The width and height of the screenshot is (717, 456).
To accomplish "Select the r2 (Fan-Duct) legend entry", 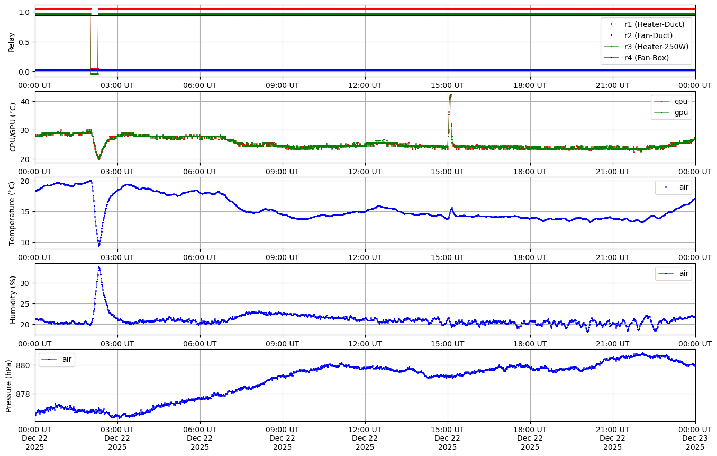I will [648, 35].
